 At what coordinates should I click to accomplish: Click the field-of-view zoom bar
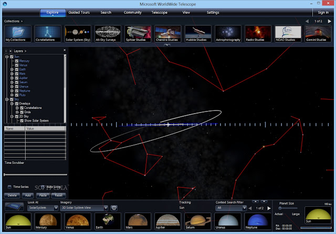[x=316, y=228]
